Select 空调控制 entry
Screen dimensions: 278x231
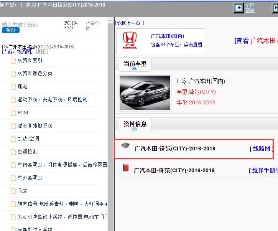point(28,152)
